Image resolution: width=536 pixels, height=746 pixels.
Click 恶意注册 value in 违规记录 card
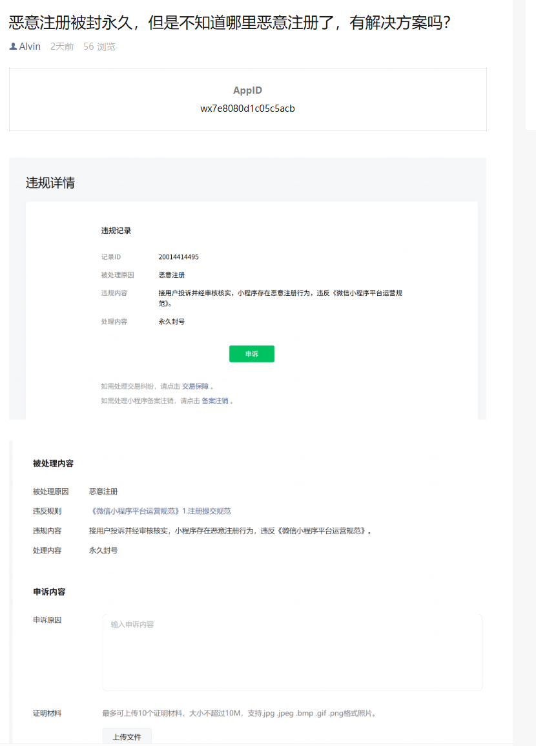[x=172, y=275]
